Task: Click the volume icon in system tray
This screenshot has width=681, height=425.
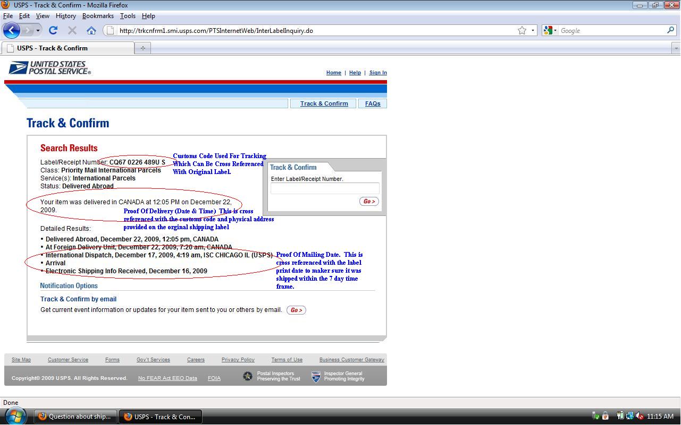Action: pos(640,417)
